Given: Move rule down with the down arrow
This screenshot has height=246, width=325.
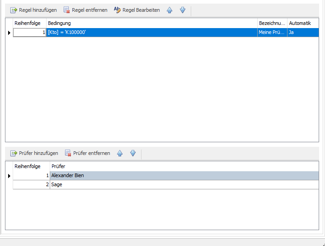Looking at the screenshot, I should (x=183, y=10).
